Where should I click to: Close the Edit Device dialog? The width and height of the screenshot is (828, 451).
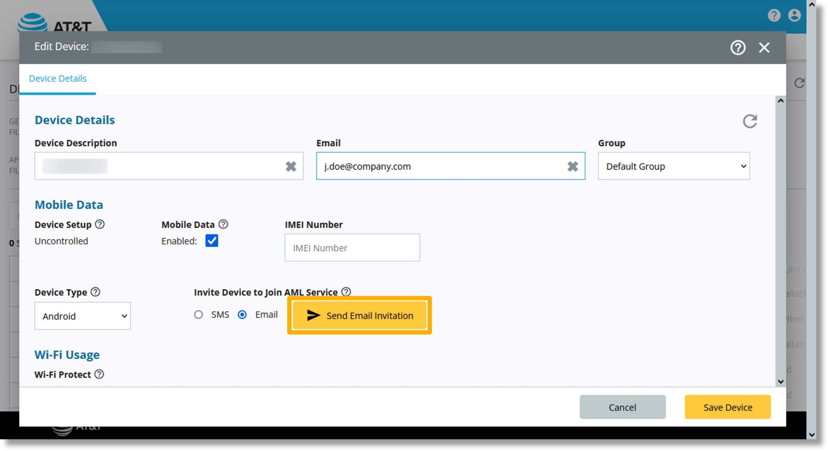[x=764, y=48]
